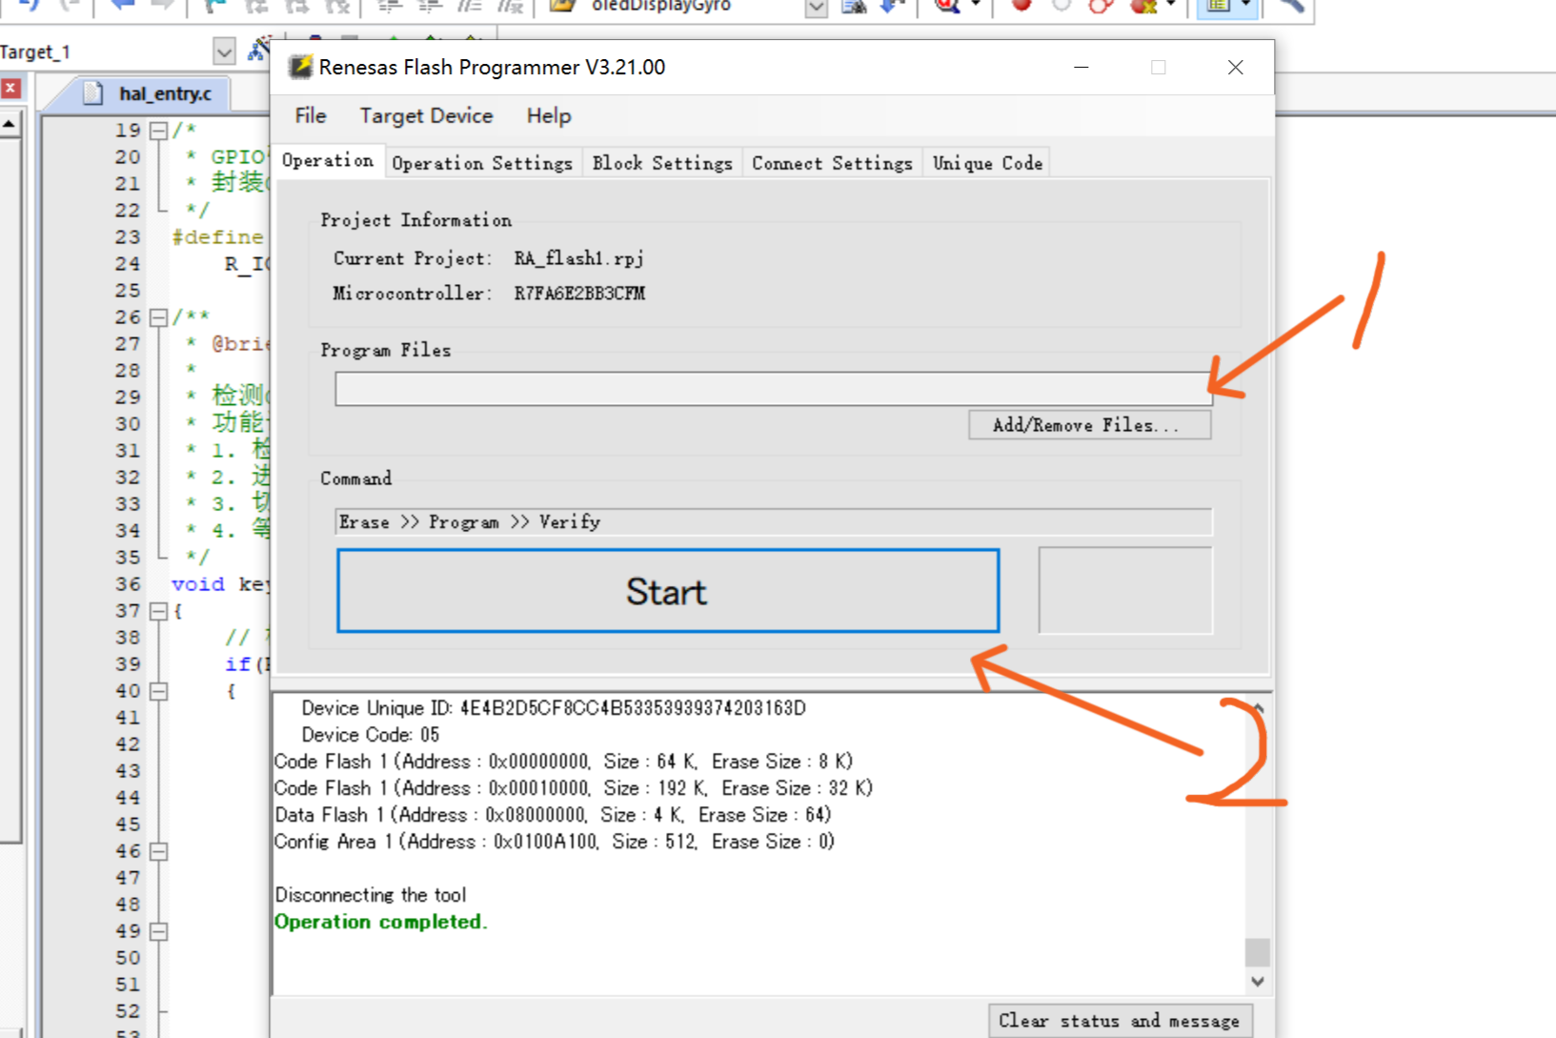Open the Target Device menu
Image resolution: width=1556 pixels, height=1038 pixels.
(426, 115)
